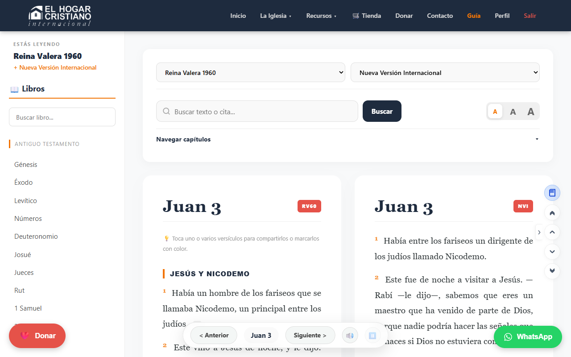The width and height of the screenshot is (571, 357).
Task: Click the pause playback icon
Action: (372, 336)
